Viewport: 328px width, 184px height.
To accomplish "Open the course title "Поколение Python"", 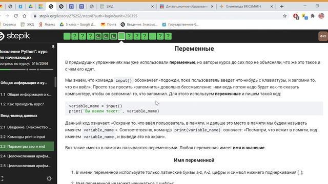I will pyautogui.click(x=24, y=55).
